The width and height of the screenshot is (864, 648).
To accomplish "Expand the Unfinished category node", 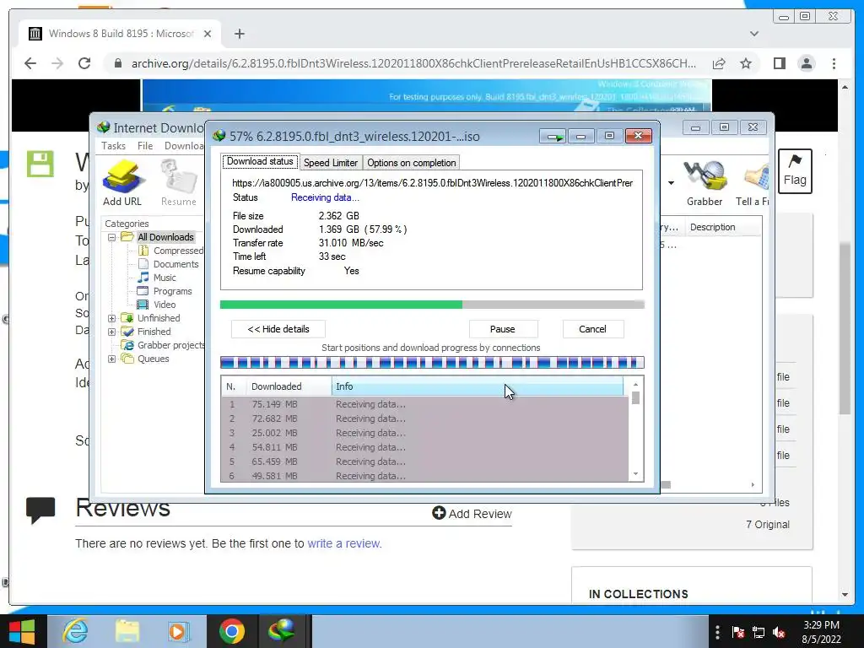I will [112, 318].
